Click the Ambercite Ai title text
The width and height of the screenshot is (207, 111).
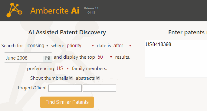55,11
